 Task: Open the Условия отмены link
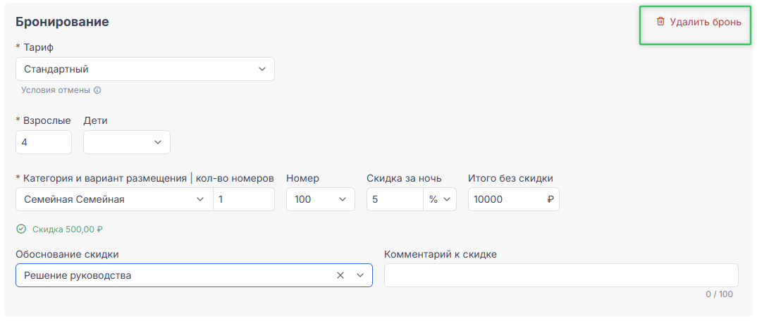[x=56, y=90]
